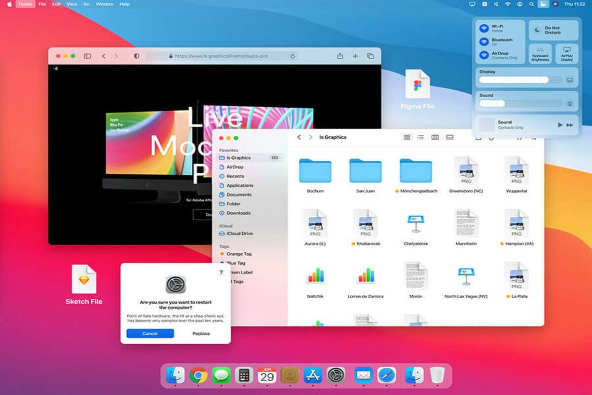Click Cancel in the restart dialog
The height and width of the screenshot is (395, 592).
point(150,333)
